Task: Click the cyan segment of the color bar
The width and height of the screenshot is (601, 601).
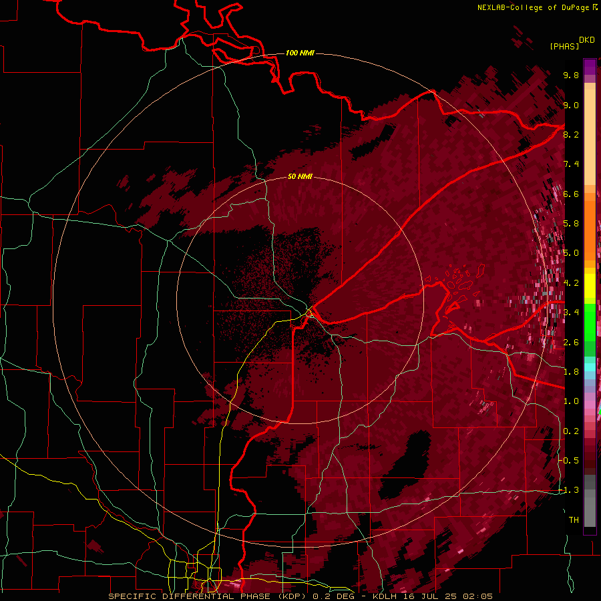Action: 590,367
